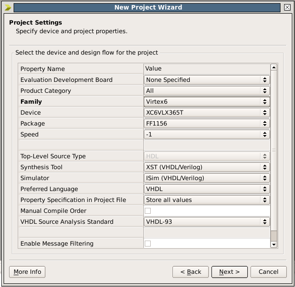Cancel the project wizard

pyautogui.click(x=268, y=272)
